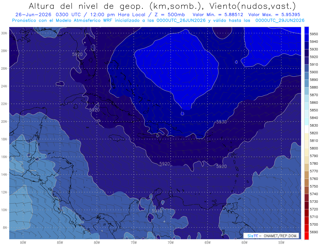The width and height of the screenshot is (319, 246).
Task: Select the 5740 value on the colorbar
Action: click(x=314, y=194)
